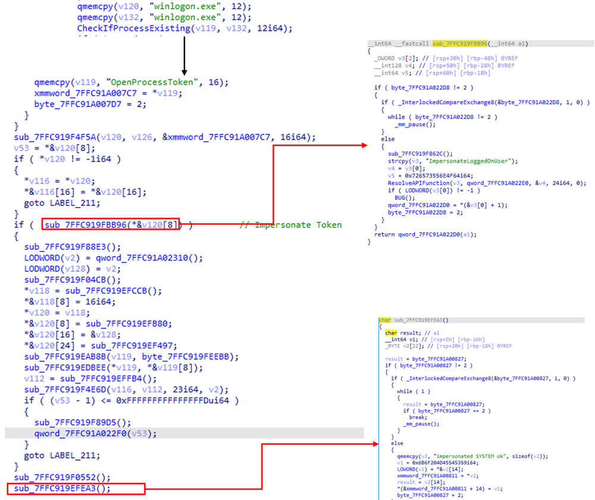Click the v53 = *&v120[8] assignment
The height and width of the screenshot is (500, 595).
pyautogui.click(x=55, y=148)
